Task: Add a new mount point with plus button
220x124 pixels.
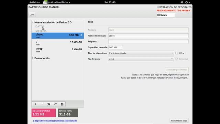Action: coord(35,104)
